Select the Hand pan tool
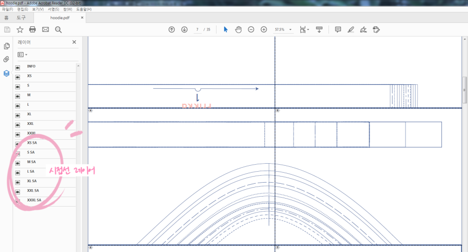This screenshot has width=468, height=252. coord(238,29)
